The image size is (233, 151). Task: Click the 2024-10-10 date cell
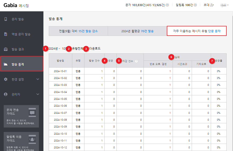[x=60, y=134]
